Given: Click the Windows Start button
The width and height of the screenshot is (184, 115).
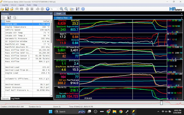Looking at the screenshot, I should [51, 112].
